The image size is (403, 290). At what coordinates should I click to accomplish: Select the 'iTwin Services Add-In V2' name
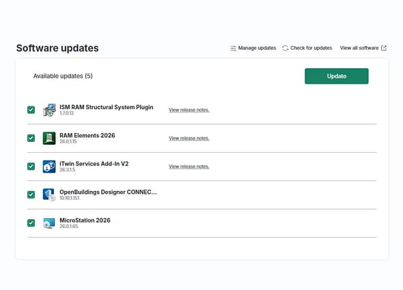94,164
